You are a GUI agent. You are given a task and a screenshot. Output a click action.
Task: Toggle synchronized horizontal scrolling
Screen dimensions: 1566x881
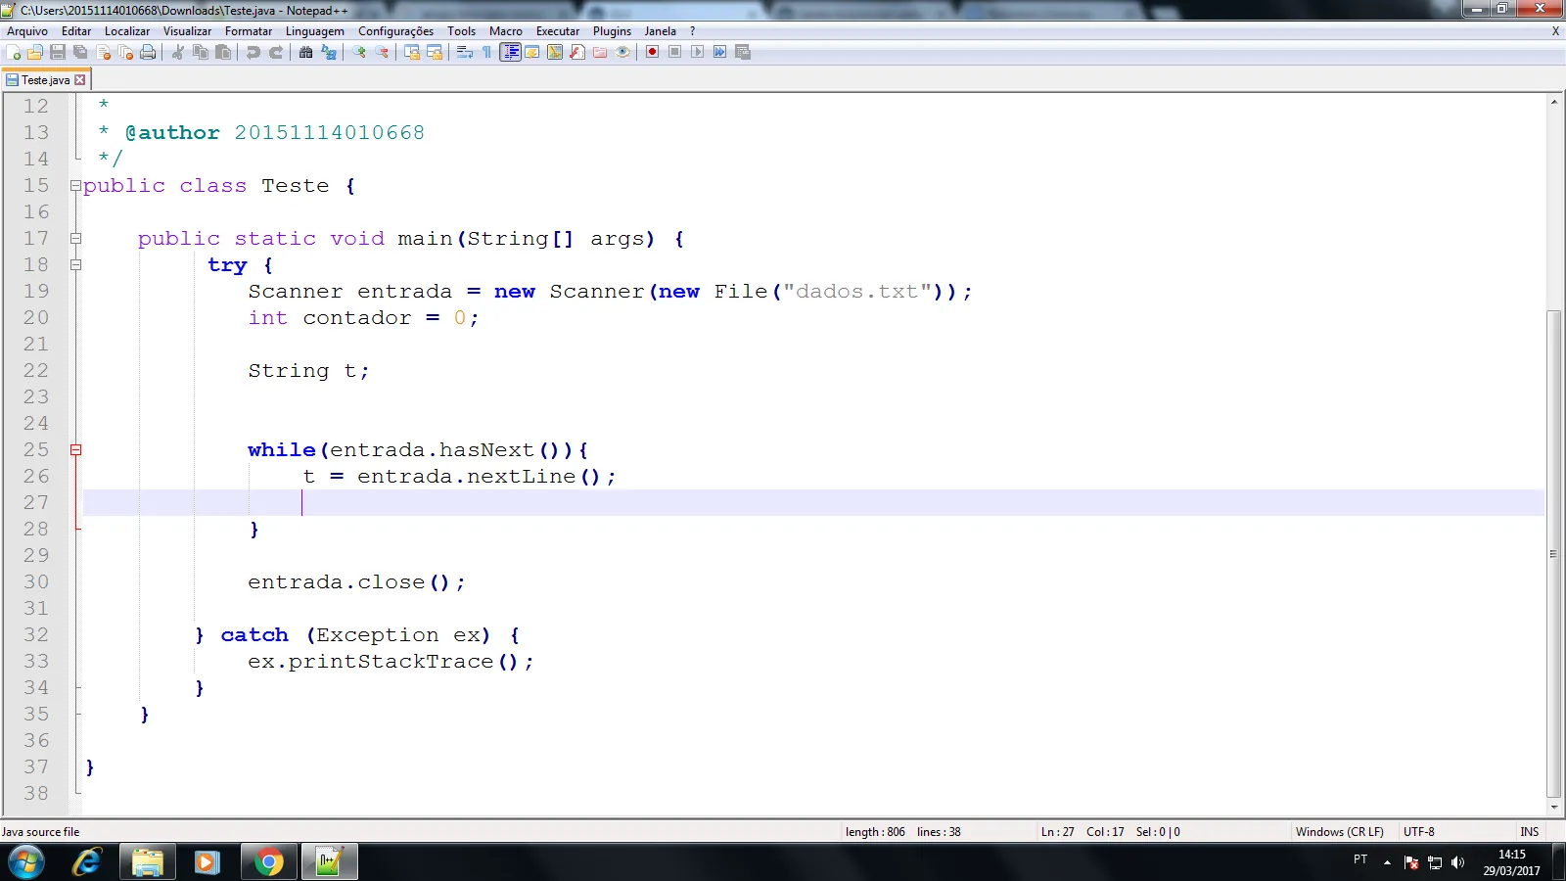tap(435, 52)
